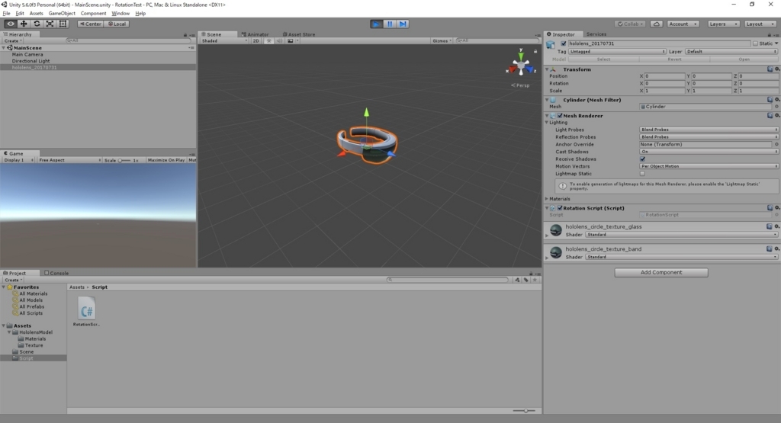This screenshot has height=423, width=781.
Task: Open the Gizmos dropdown
Action: point(442,41)
